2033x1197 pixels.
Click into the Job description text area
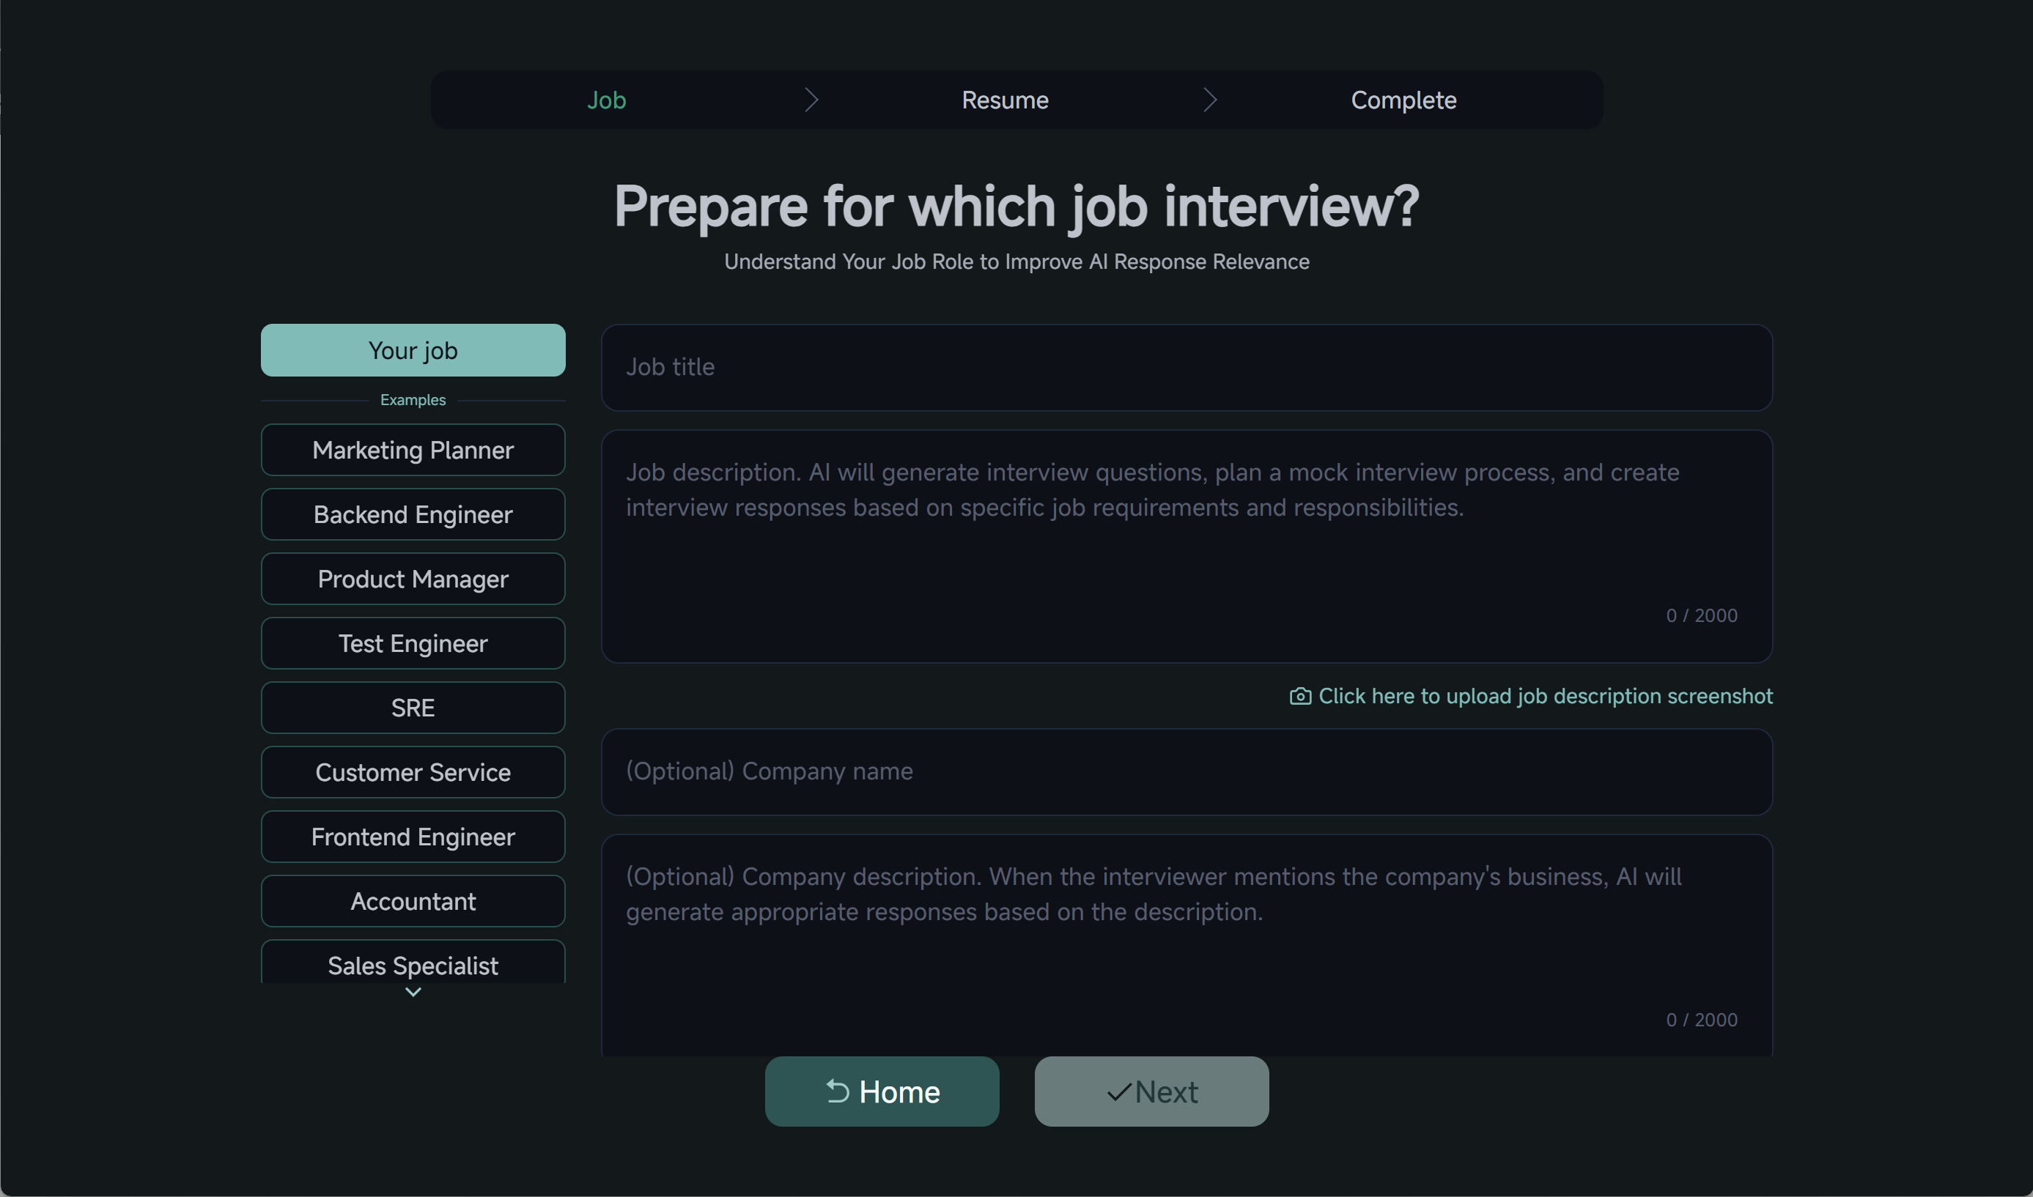(x=1187, y=547)
